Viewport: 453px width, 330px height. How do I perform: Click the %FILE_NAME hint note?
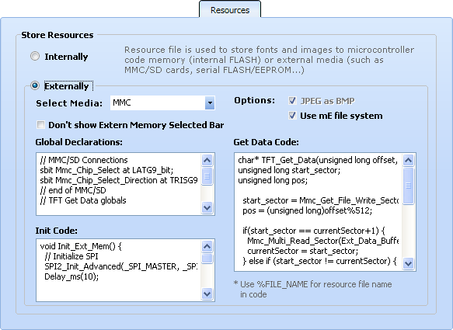point(312,290)
